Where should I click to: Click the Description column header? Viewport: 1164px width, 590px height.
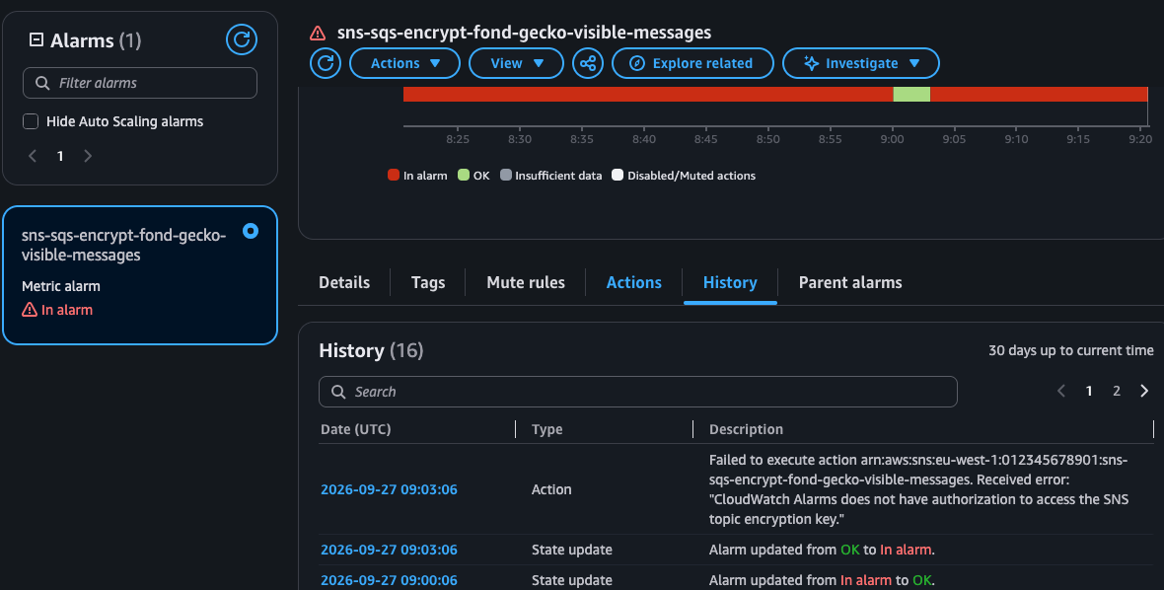pos(746,429)
